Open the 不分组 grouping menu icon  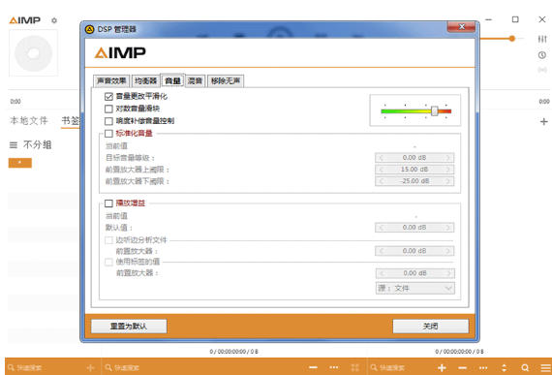point(14,144)
